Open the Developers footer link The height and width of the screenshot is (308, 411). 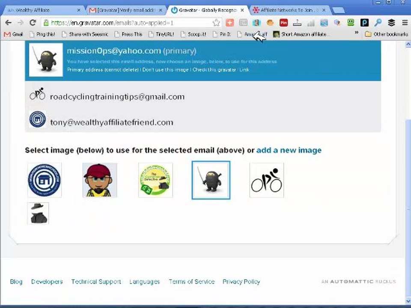[x=47, y=281]
